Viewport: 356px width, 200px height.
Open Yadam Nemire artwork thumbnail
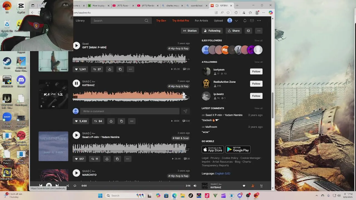(x=53, y=146)
